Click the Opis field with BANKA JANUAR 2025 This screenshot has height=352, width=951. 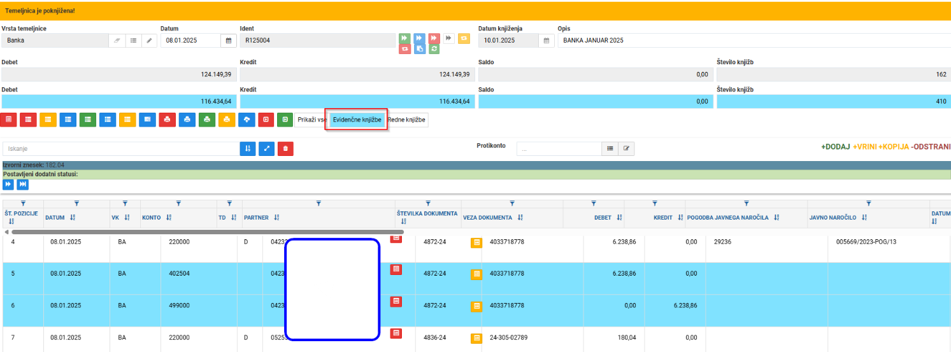[x=754, y=40]
